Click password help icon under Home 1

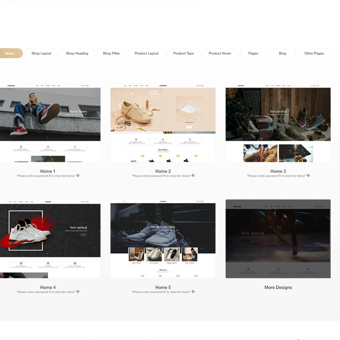pyautogui.click(x=78, y=175)
